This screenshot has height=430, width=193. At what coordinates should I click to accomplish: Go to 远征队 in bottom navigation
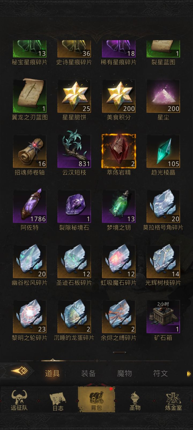[x=19, y=400]
